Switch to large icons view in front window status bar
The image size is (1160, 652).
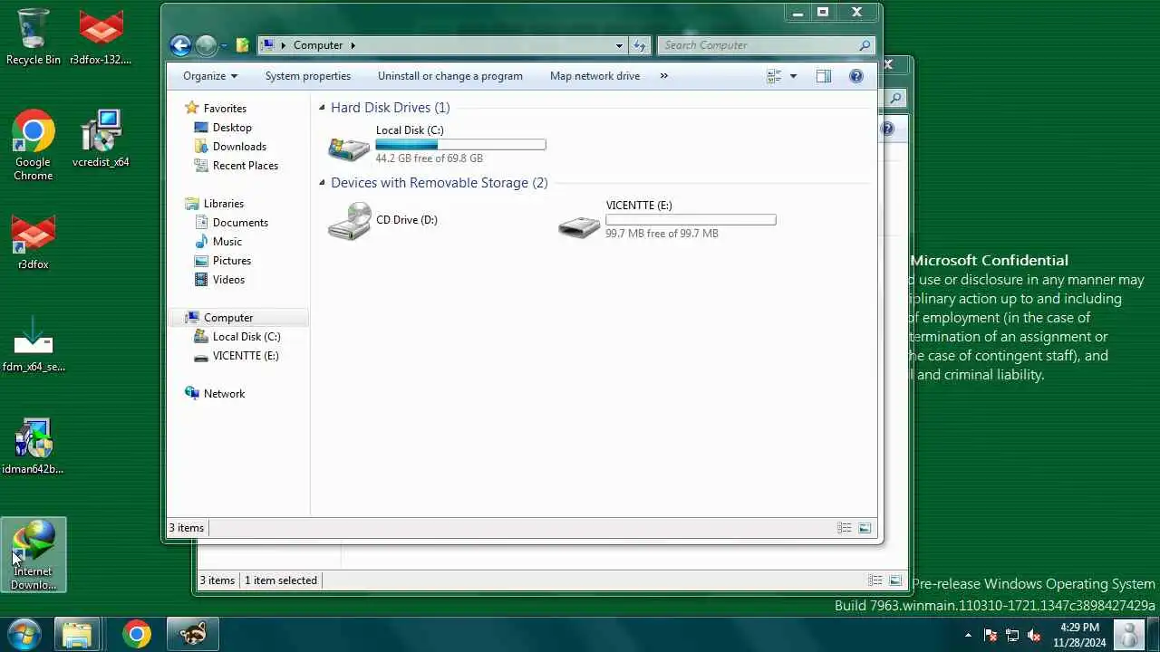click(865, 528)
